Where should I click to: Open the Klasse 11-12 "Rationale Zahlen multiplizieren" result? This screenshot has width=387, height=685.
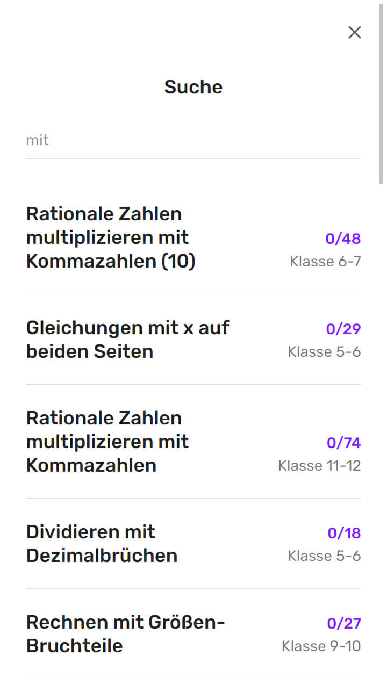(107, 441)
